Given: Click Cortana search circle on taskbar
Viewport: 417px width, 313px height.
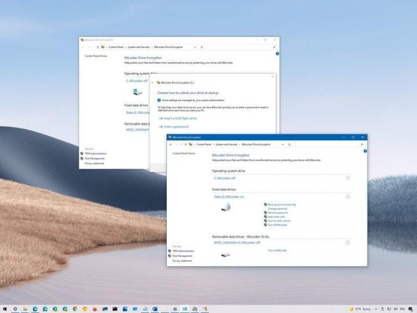Looking at the screenshot, I should 15,309.
